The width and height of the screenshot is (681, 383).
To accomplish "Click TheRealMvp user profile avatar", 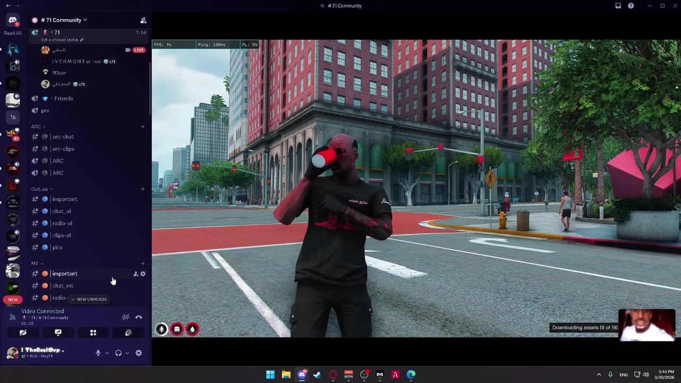I will (13, 353).
